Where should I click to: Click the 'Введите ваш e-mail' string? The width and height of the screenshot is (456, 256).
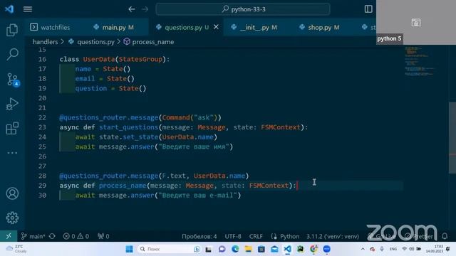pos(198,196)
